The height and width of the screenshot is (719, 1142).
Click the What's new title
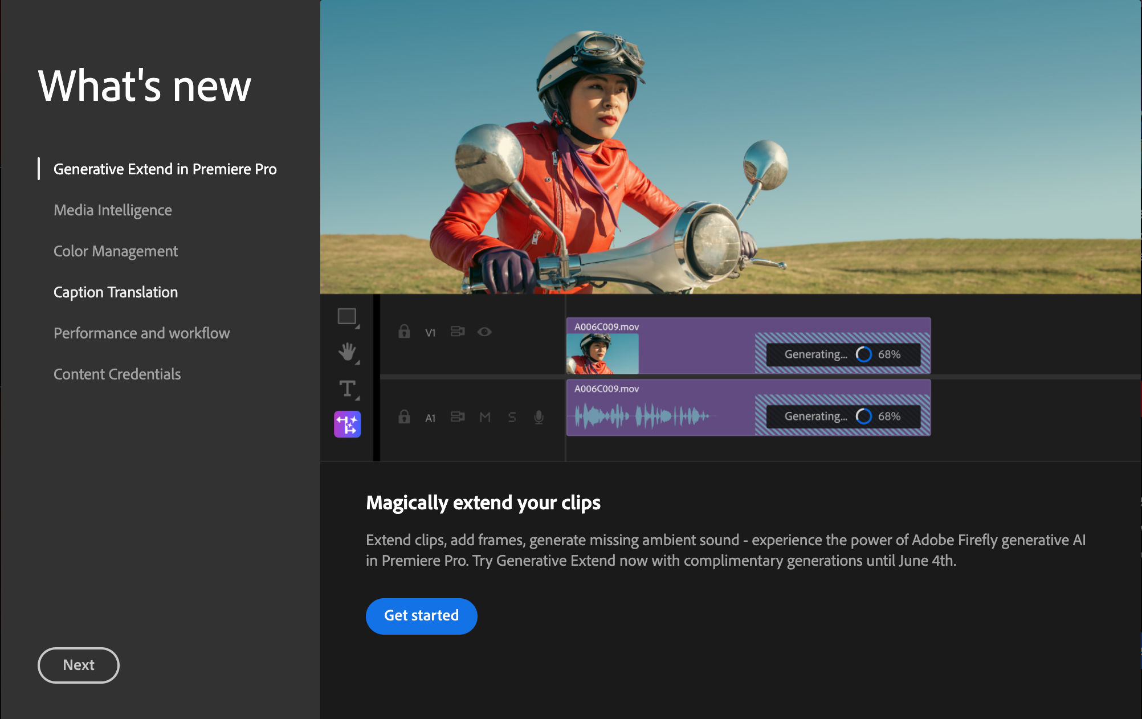[x=145, y=85]
